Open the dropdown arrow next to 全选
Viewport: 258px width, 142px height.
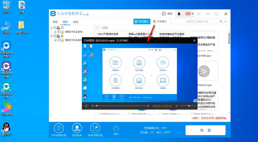tap(101, 28)
